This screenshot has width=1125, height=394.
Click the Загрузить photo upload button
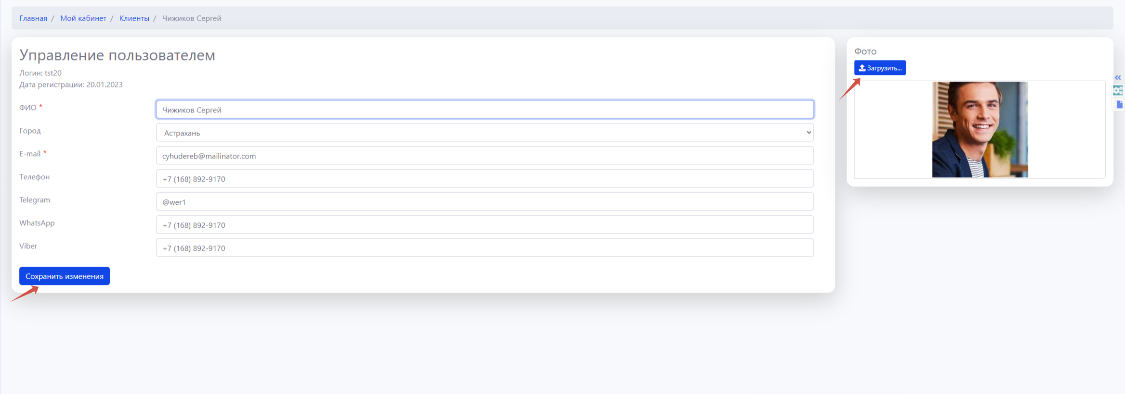(880, 68)
